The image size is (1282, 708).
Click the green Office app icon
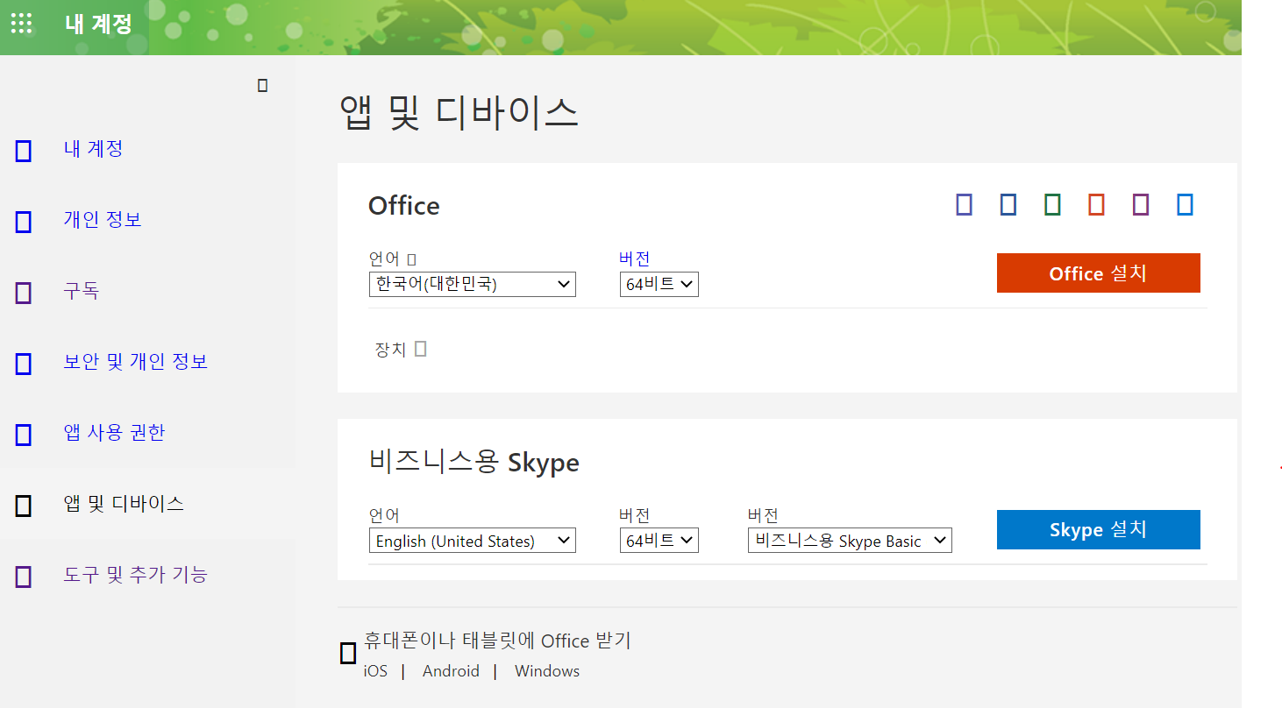tap(1052, 205)
